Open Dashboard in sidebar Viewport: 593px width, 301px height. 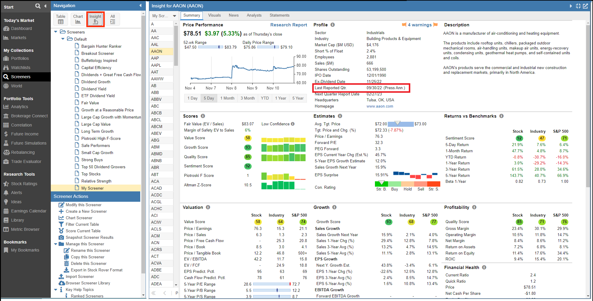click(x=21, y=28)
